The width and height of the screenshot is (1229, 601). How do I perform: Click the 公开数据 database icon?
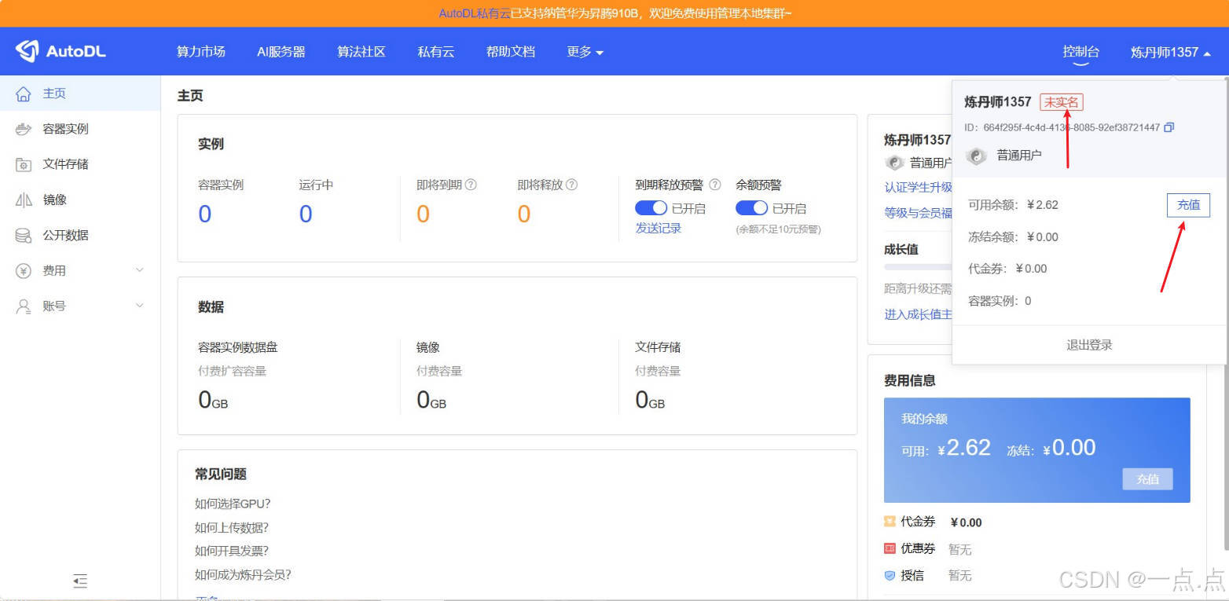24,235
